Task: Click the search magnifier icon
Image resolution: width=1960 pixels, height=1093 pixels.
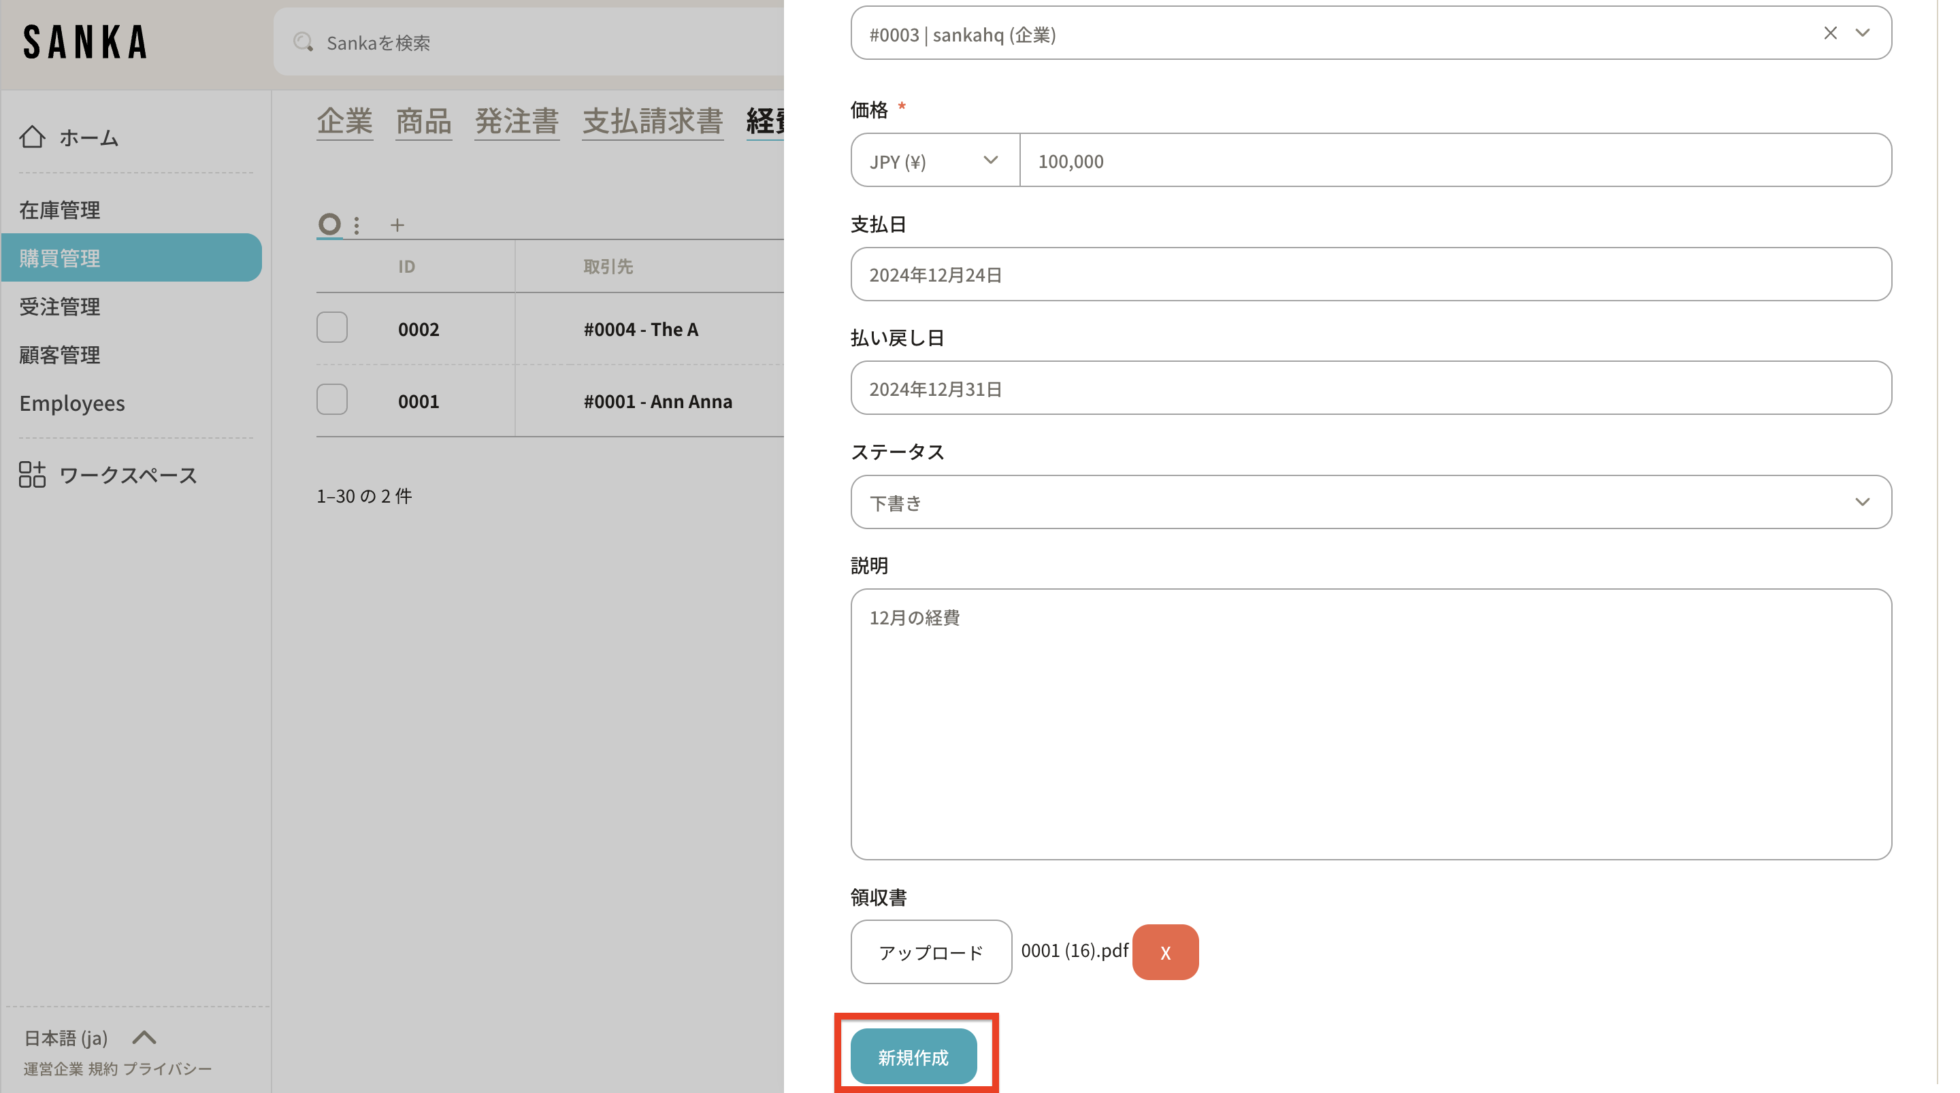Action: tap(303, 43)
